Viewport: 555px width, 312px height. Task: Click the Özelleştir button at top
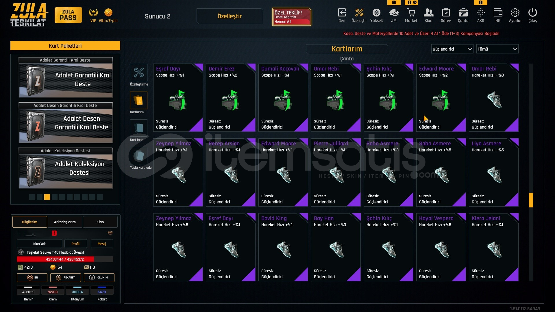[x=230, y=16]
